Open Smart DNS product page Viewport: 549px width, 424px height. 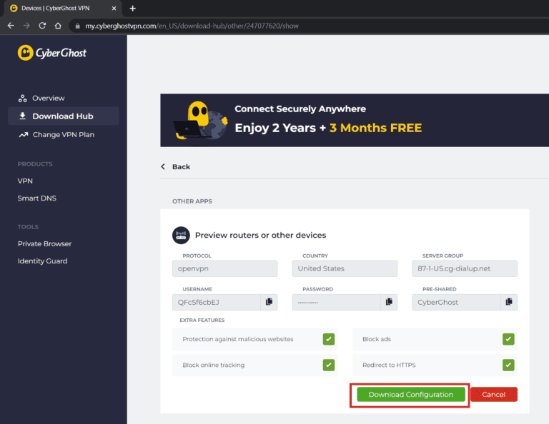(36, 198)
